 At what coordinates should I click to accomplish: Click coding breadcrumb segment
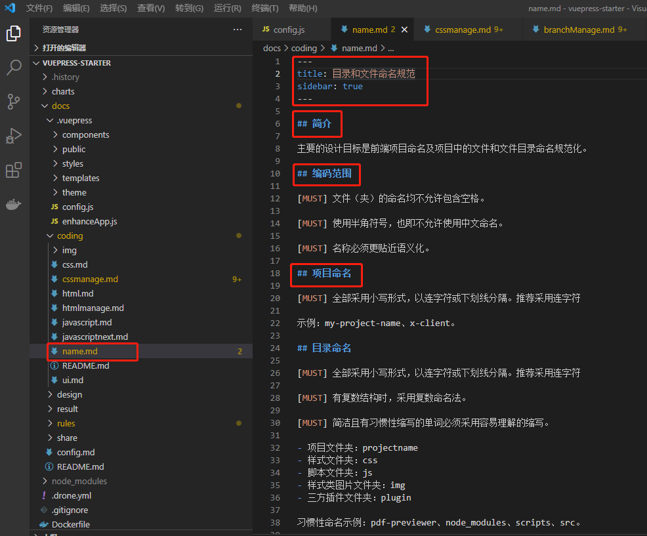[x=304, y=49]
